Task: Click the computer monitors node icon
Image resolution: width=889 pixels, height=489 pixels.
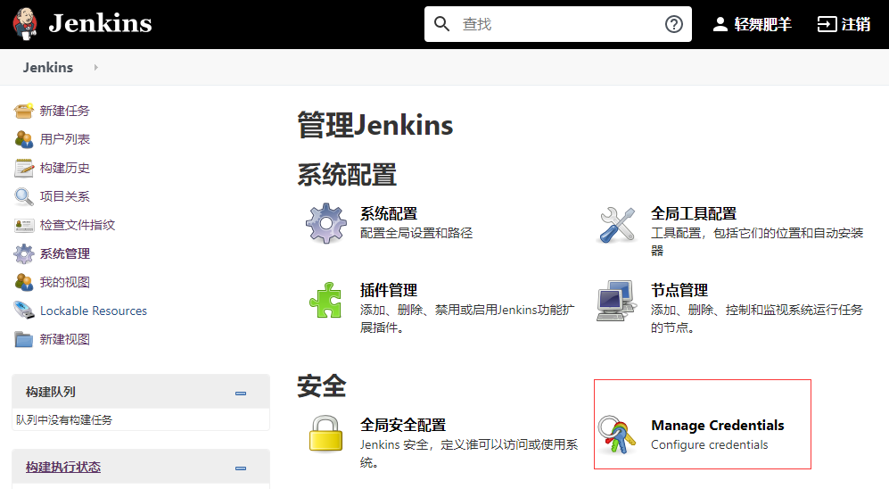Action: pos(616,301)
